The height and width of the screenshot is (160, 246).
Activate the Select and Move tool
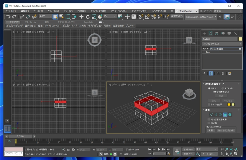coord(81,17)
